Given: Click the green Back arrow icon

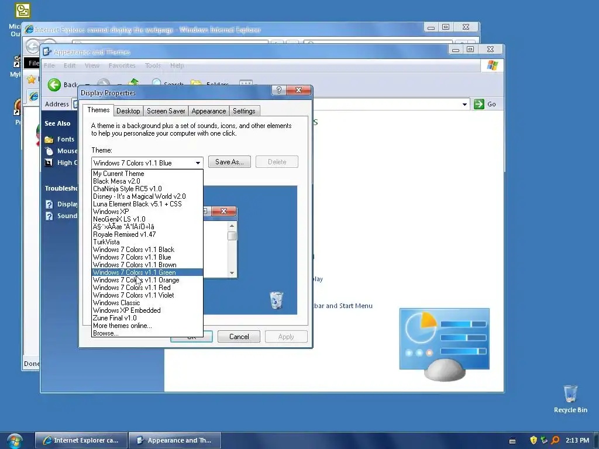Looking at the screenshot, I should coord(54,84).
